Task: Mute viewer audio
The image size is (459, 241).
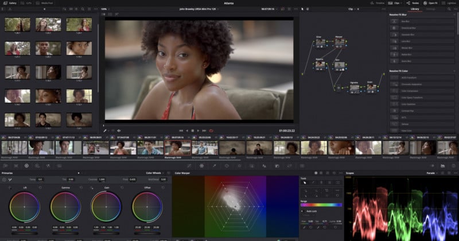Action: (x=119, y=131)
